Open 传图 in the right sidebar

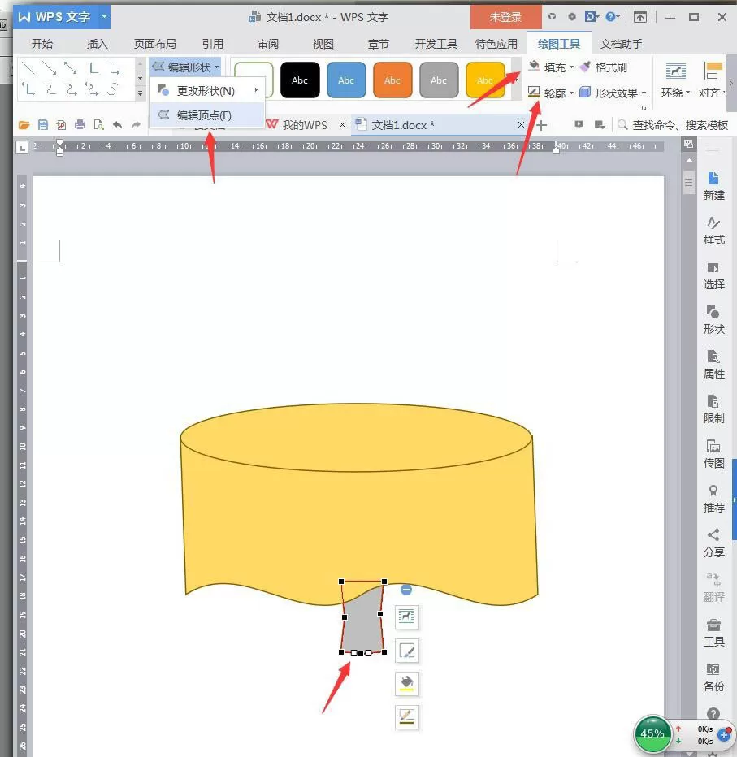pyautogui.click(x=713, y=454)
